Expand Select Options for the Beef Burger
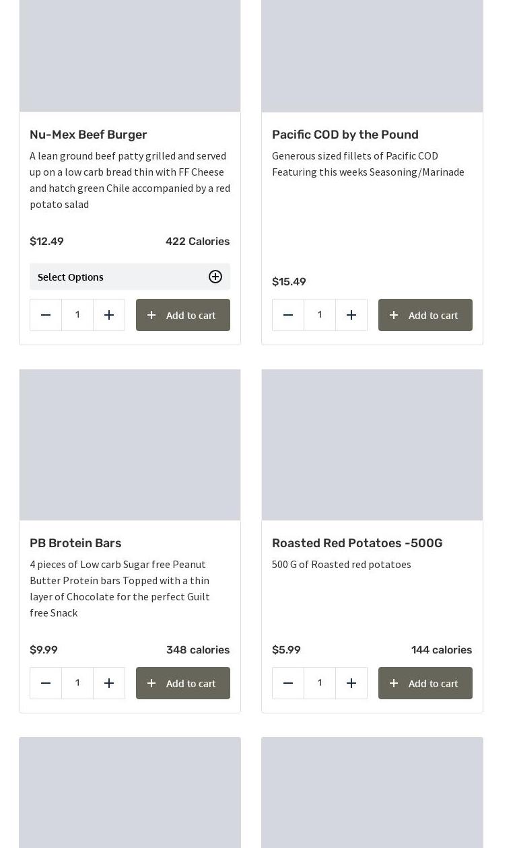 click(x=121, y=277)
